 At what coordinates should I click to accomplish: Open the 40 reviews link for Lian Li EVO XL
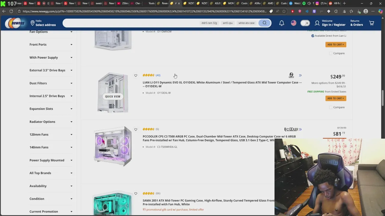tap(158, 75)
